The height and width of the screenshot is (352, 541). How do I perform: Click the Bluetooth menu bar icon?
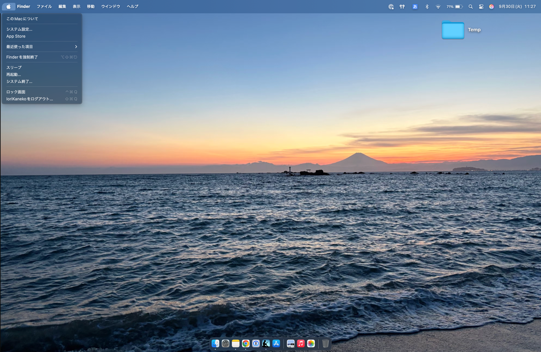point(427,6)
